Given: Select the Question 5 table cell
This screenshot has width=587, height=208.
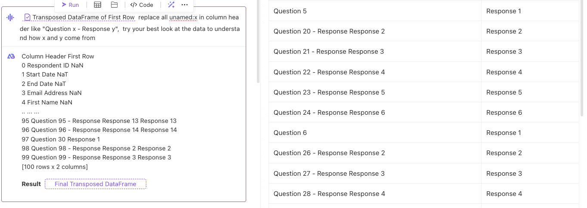Looking at the screenshot, I should 375,11.
